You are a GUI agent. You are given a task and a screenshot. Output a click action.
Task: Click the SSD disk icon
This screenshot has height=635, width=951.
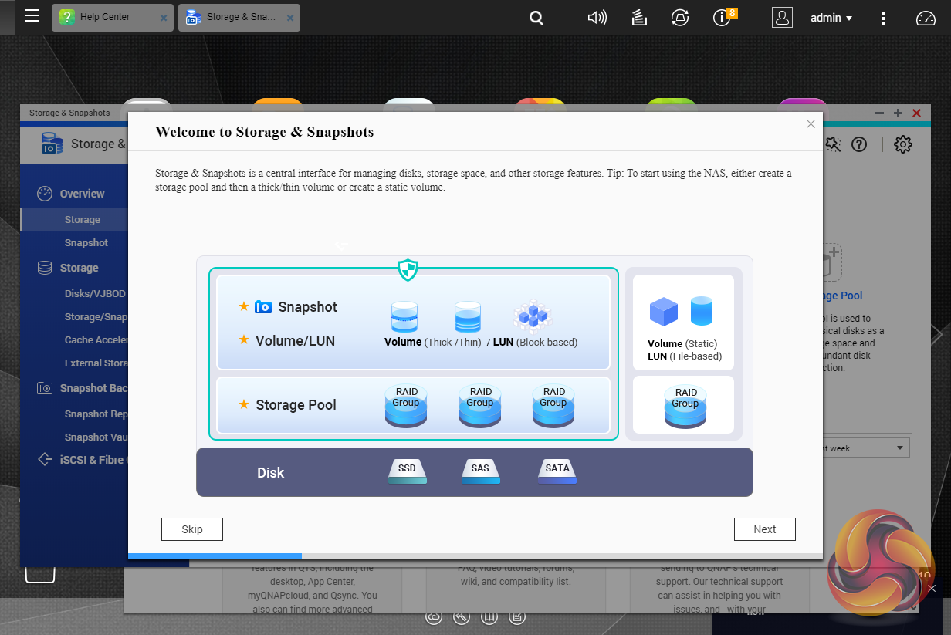point(407,472)
